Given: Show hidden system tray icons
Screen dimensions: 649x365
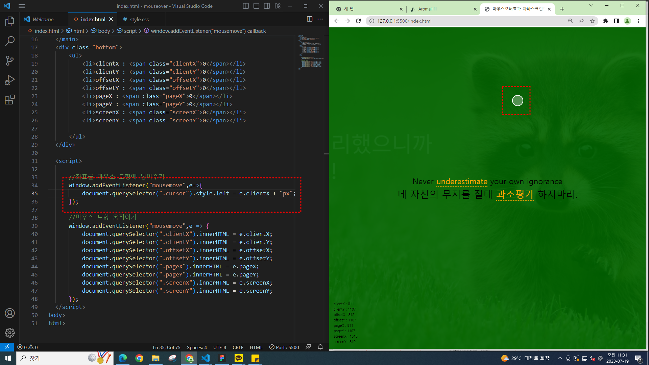Looking at the screenshot, I should coord(560,358).
